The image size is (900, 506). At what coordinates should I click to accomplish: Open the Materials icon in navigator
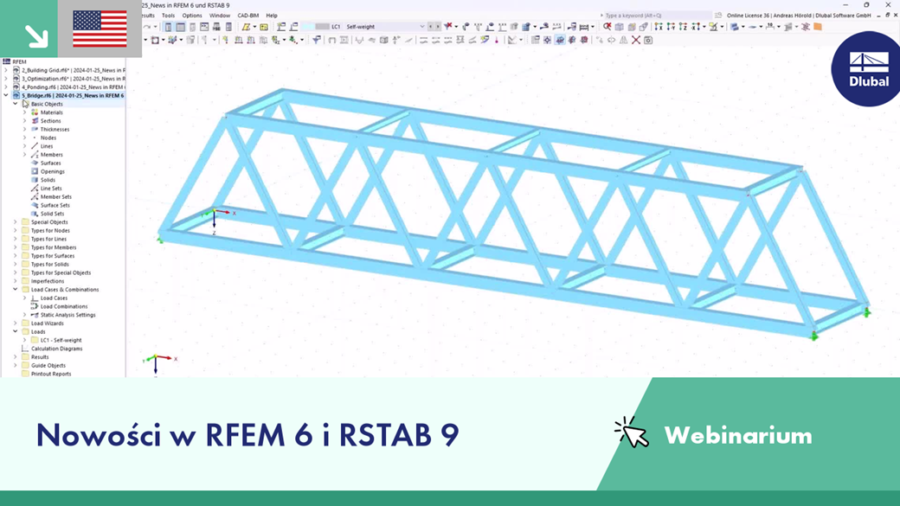[35, 112]
